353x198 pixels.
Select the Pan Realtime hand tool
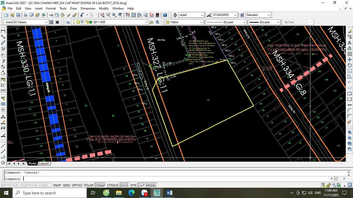[103, 15]
